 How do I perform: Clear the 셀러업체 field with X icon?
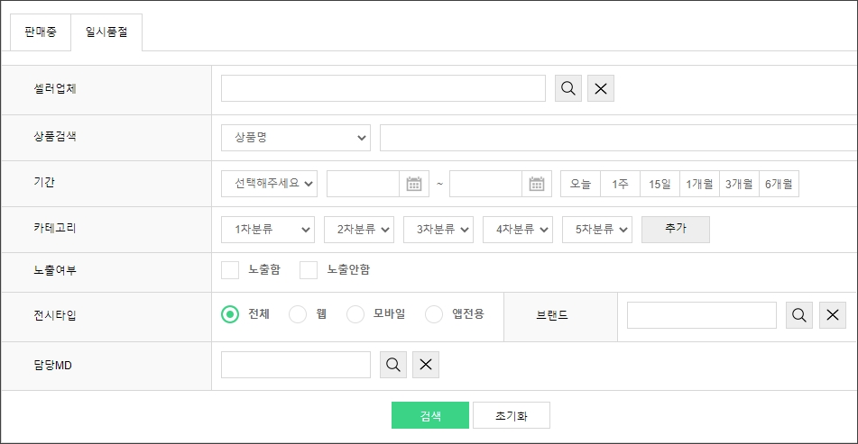coord(601,88)
